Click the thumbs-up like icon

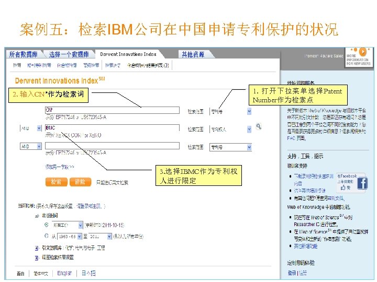pos(343,188)
